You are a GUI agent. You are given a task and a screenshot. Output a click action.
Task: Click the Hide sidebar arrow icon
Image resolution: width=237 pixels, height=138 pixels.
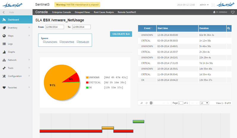[x=4, y=12]
